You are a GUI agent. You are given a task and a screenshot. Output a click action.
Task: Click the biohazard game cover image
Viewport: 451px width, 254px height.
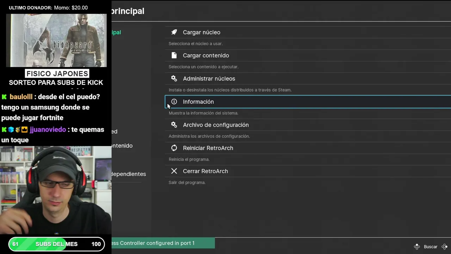pos(56,41)
